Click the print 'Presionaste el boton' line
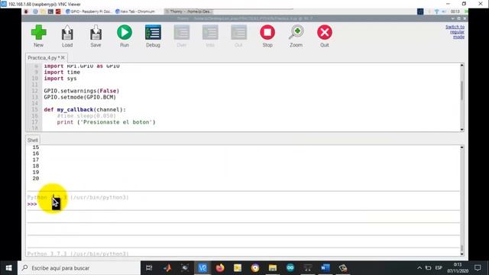The width and height of the screenshot is (489, 275). pos(106,122)
